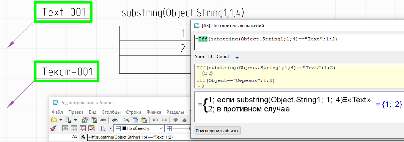Click the save table icon
Viewport: 404px width, 142px height.
click(x=68, y=120)
